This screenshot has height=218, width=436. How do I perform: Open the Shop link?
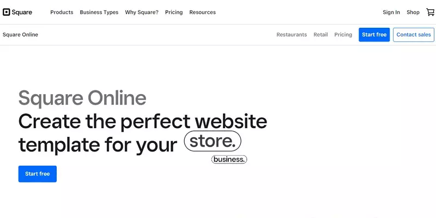[x=413, y=12]
